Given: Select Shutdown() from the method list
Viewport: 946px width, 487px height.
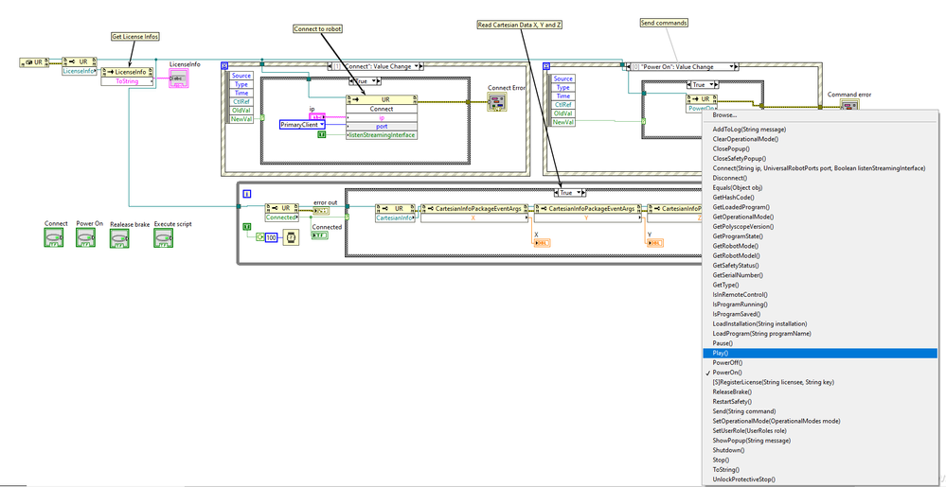Looking at the screenshot, I should [x=820, y=450].
